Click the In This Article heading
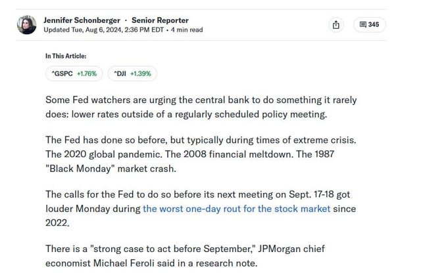421x275 pixels. (x=66, y=56)
